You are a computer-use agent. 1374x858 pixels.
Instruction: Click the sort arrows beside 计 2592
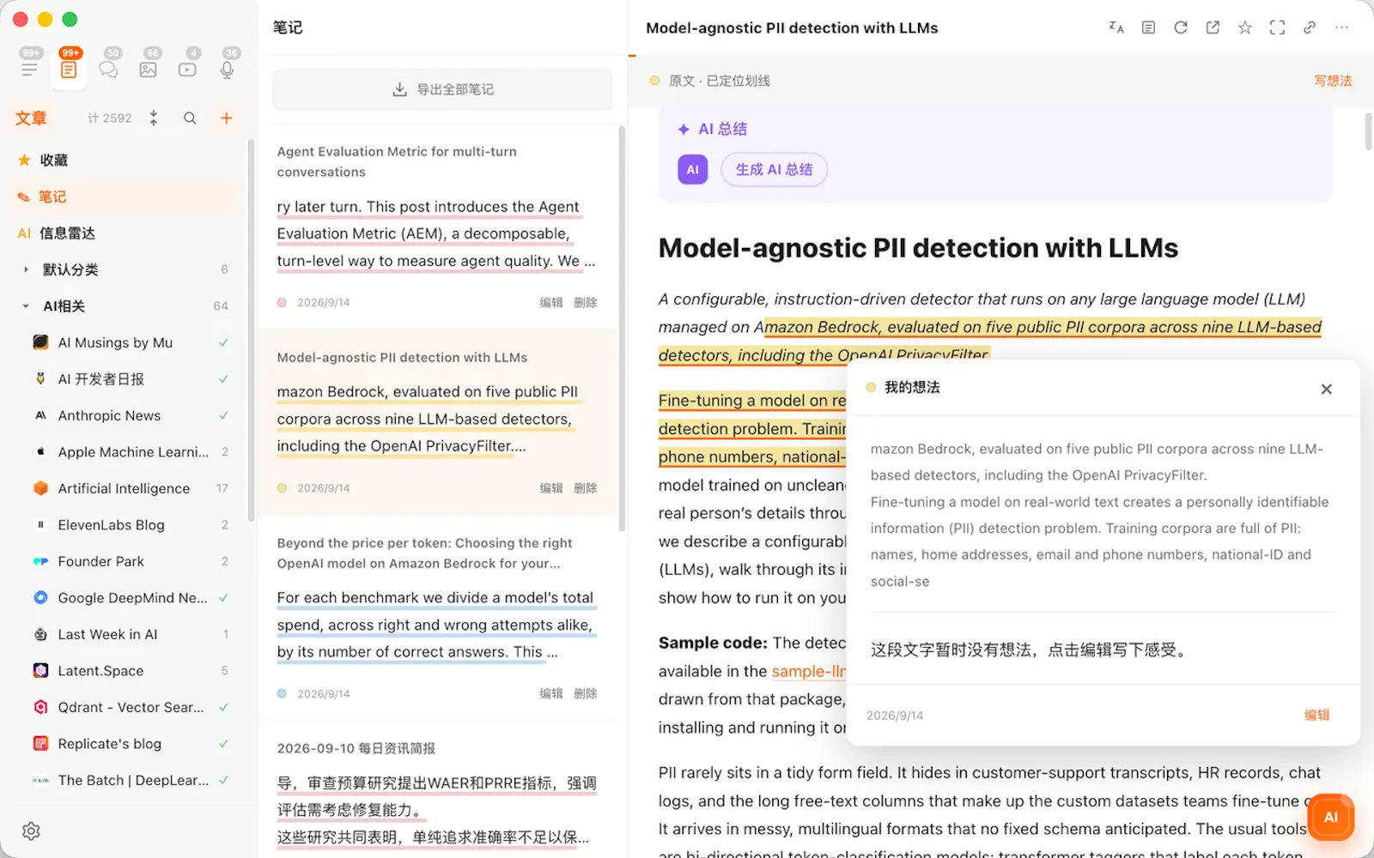coord(154,118)
